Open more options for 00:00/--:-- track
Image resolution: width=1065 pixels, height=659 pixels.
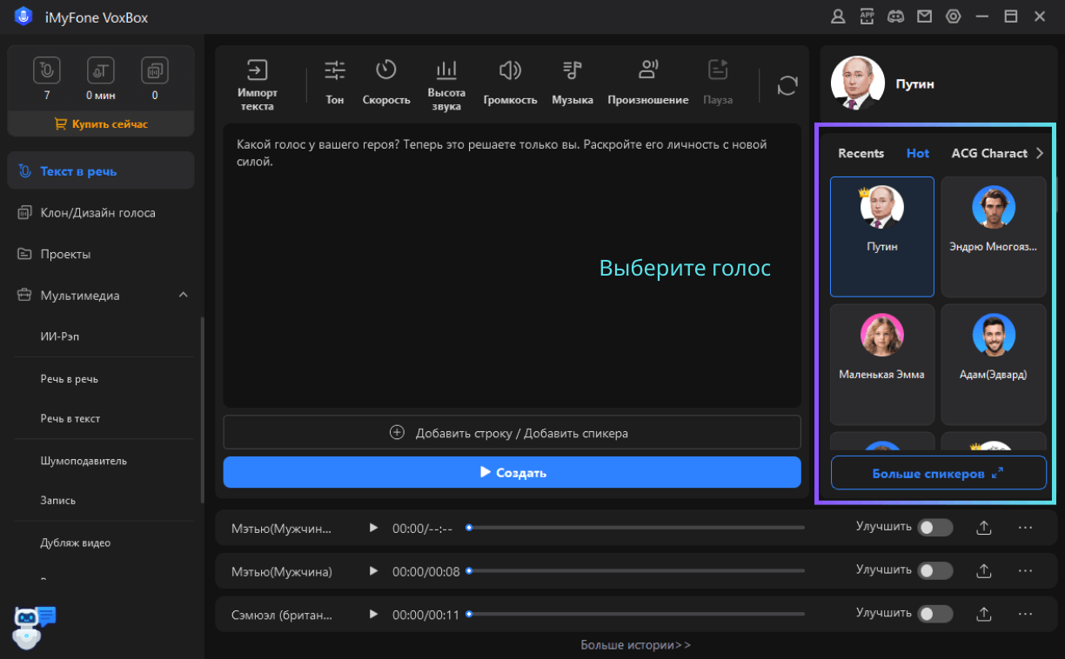1025,528
